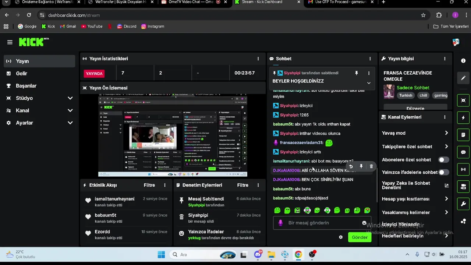The height and width of the screenshot is (265, 471).
Task: Click the reply arrow on hovered message
Action: [351, 166]
